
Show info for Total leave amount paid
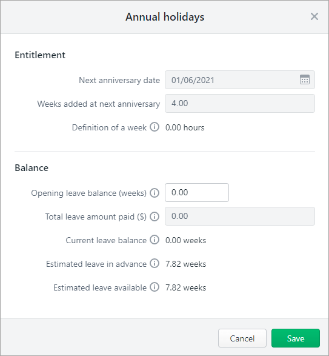tap(155, 217)
